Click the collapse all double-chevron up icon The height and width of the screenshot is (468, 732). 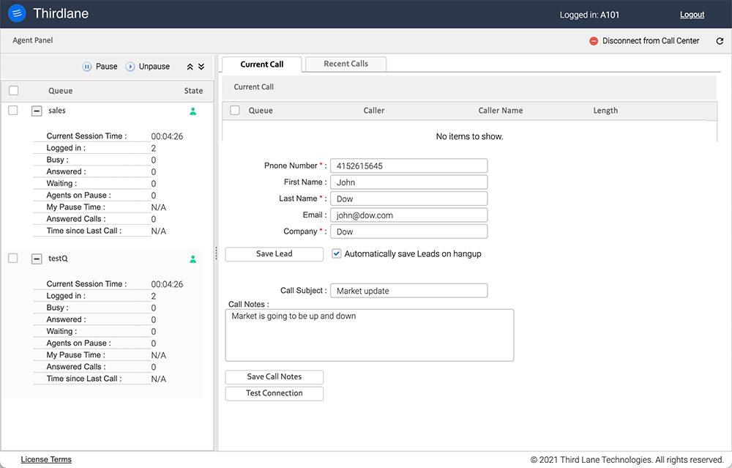[x=190, y=67]
